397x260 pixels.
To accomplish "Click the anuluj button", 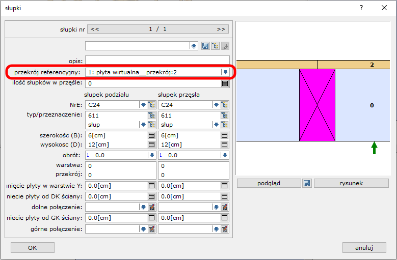I will click(x=364, y=248).
